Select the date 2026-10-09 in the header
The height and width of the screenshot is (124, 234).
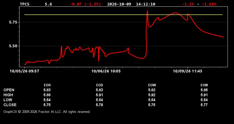(119, 4)
